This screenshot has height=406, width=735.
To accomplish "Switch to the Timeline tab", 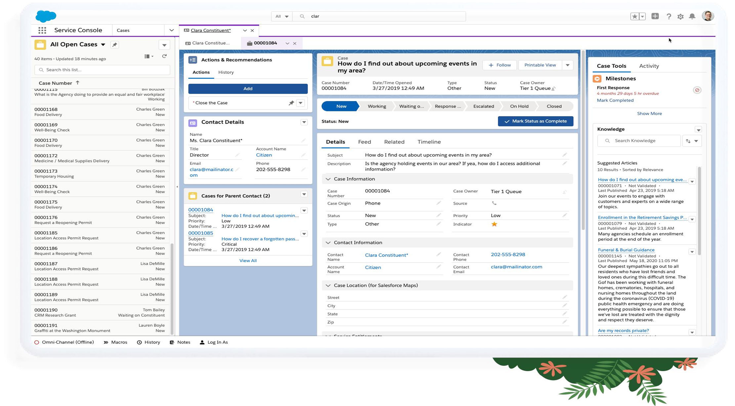I will click(x=429, y=142).
